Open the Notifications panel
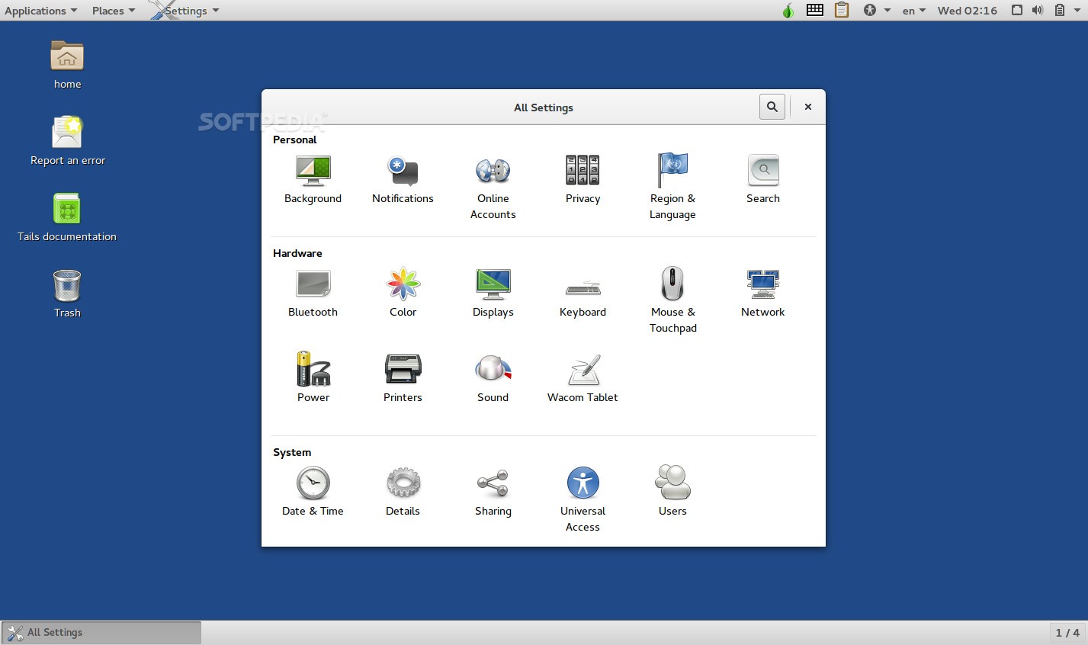This screenshot has width=1088, height=645. pyautogui.click(x=403, y=180)
